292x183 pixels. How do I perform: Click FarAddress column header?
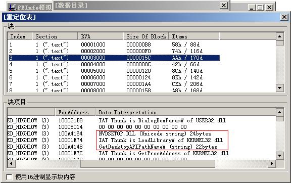coord(75,112)
